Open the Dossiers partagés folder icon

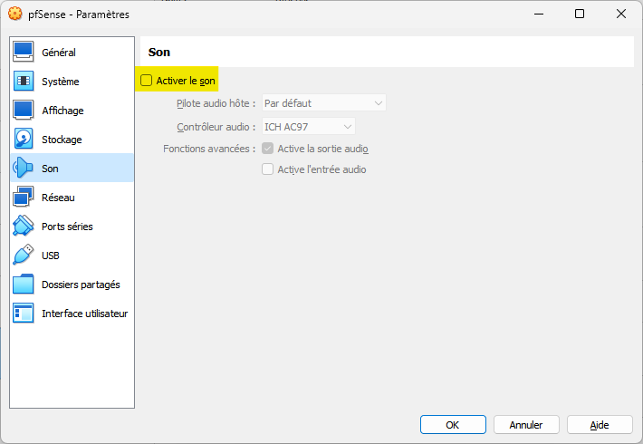(x=24, y=284)
